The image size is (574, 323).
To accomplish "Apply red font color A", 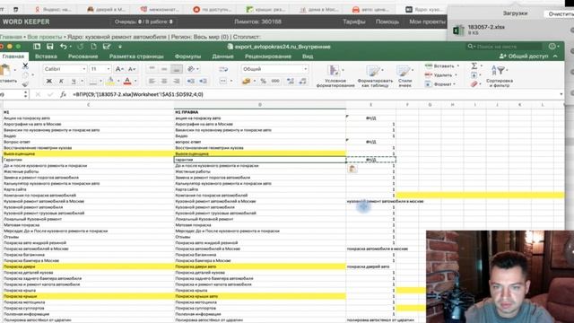I will coord(127,81).
